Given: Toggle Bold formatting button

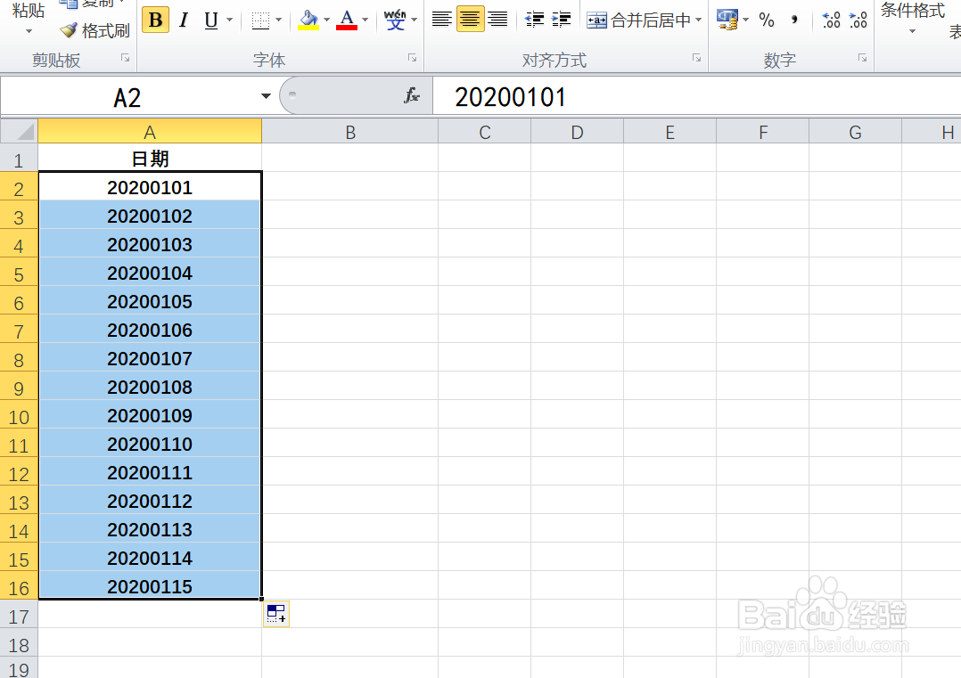Looking at the screenshot, I should pos(156,20).
